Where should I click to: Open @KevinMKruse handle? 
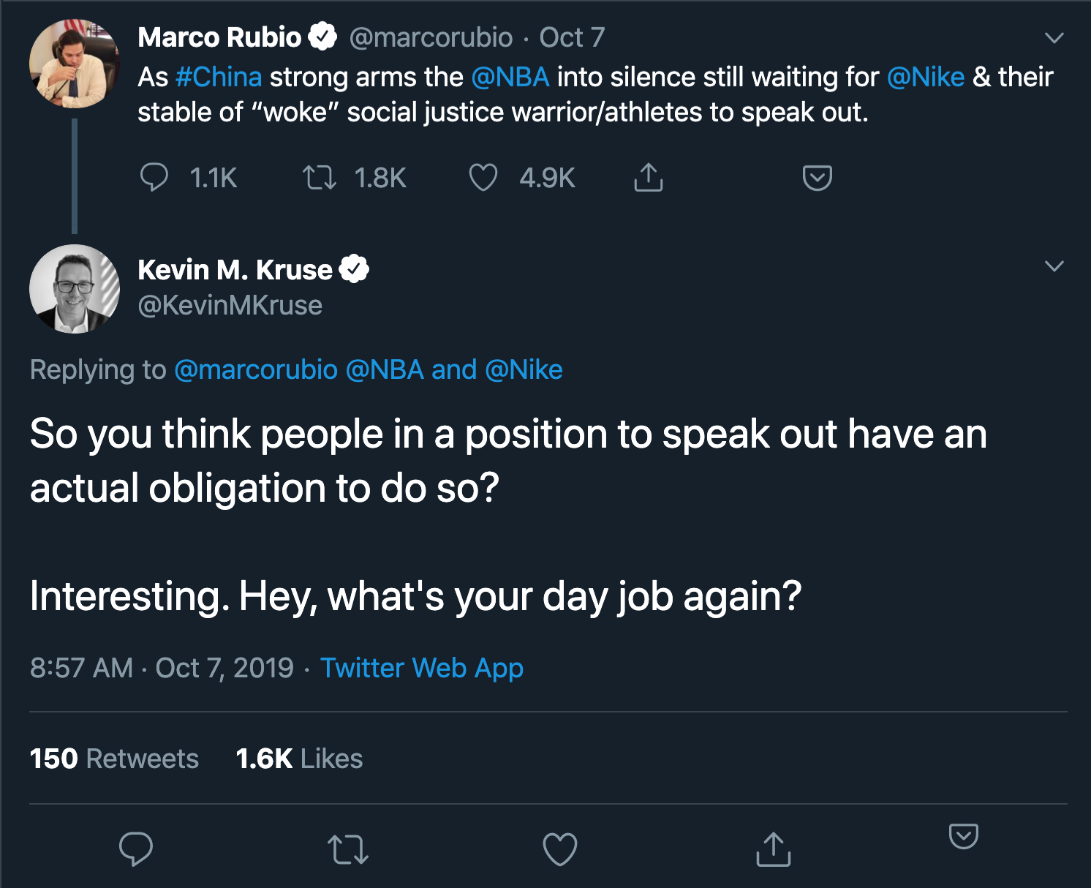click(230, 305)
